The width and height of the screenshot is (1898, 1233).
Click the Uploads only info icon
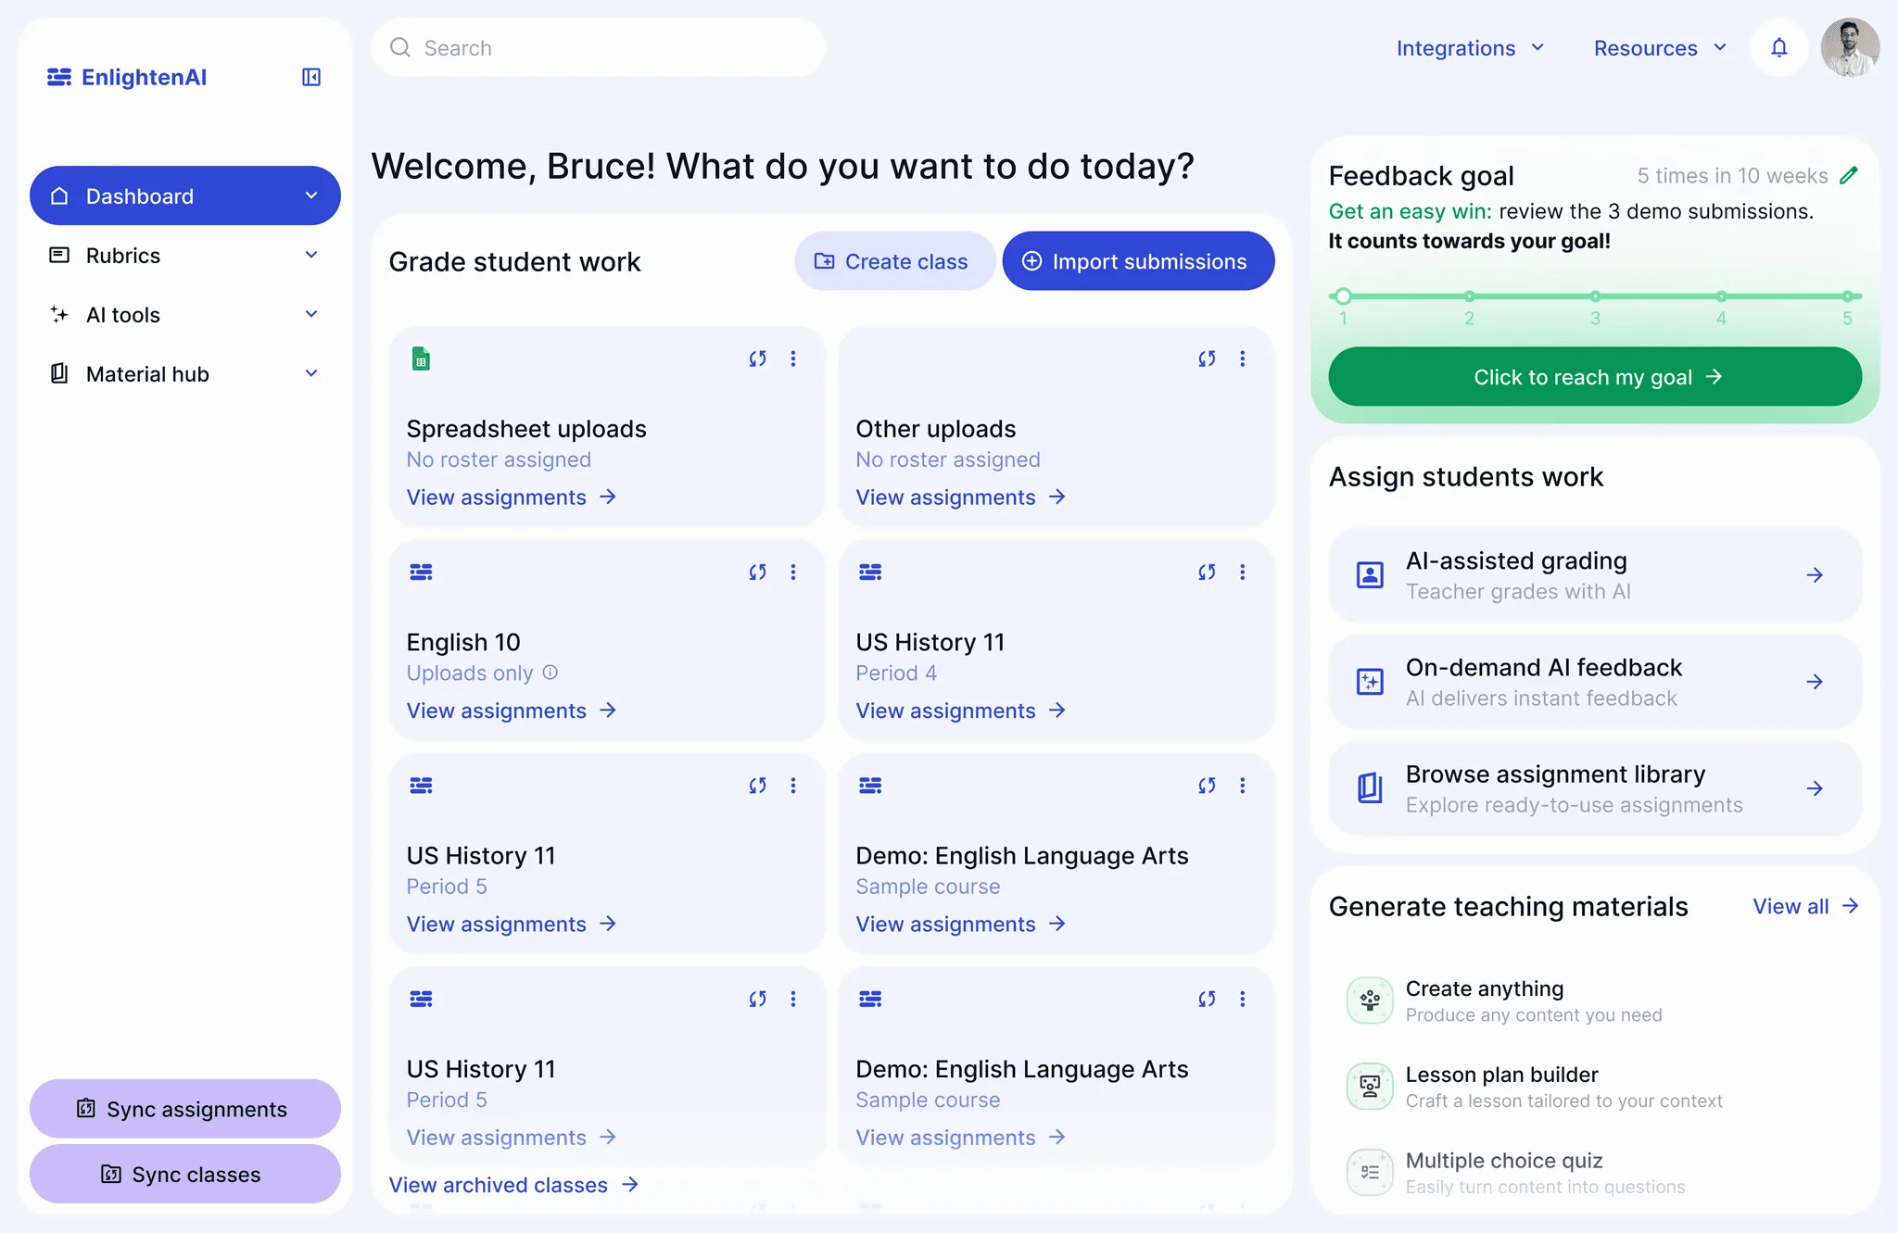pos(550,673)
